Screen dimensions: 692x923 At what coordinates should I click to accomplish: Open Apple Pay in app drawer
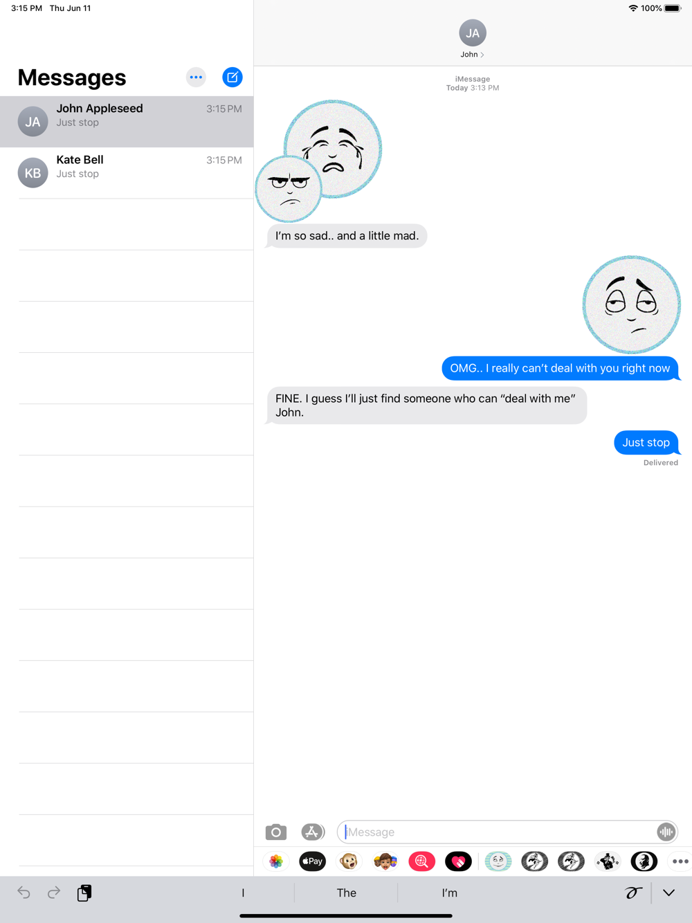tap(313, 861)
